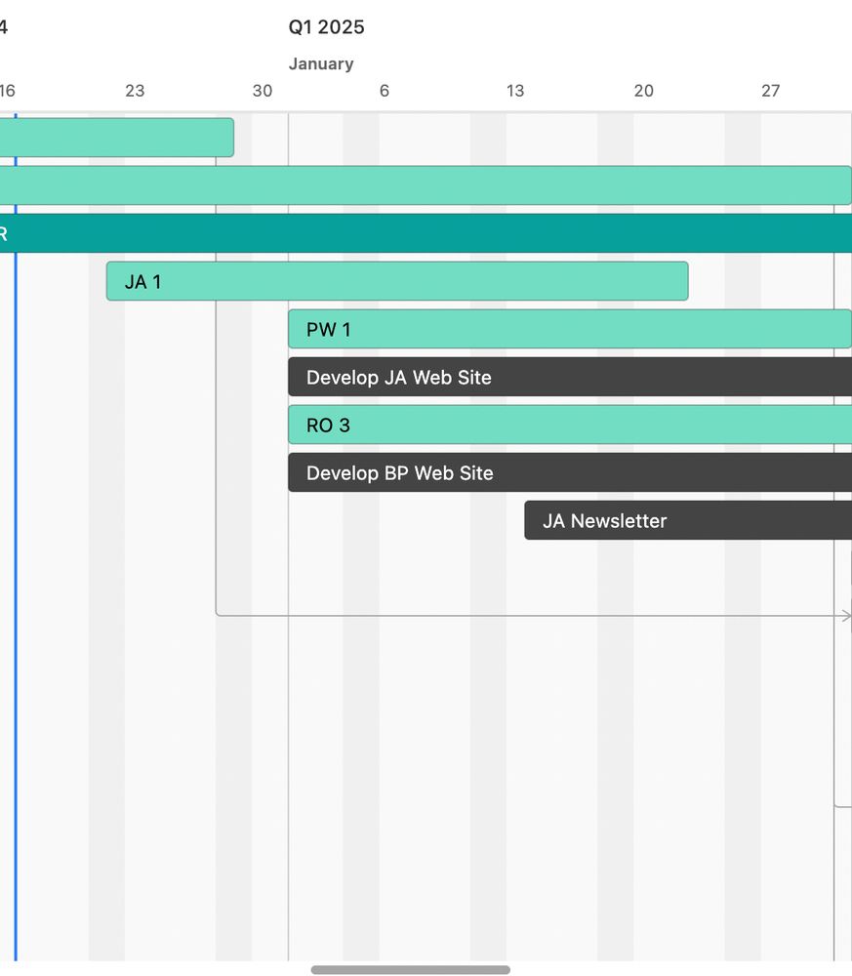Screen dimensions: 852x976
Task: Click the January 27 date header
Action: [771, 91]
